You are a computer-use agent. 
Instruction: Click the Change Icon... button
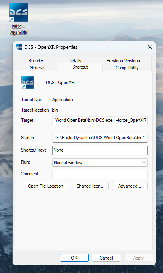tap(90, 186)
